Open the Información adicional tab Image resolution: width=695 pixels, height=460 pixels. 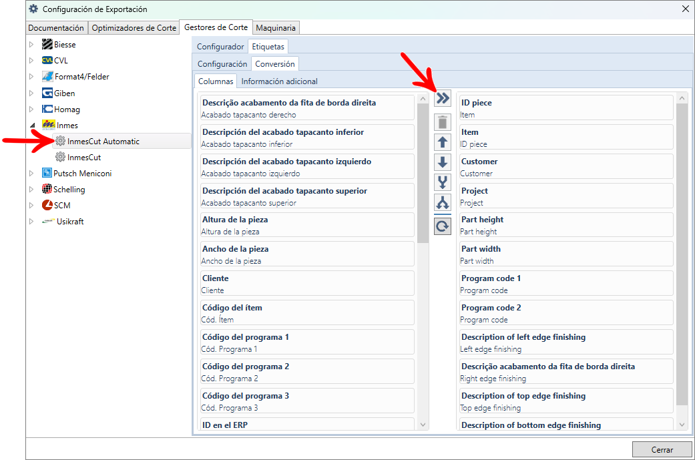[x=279, y=81]
